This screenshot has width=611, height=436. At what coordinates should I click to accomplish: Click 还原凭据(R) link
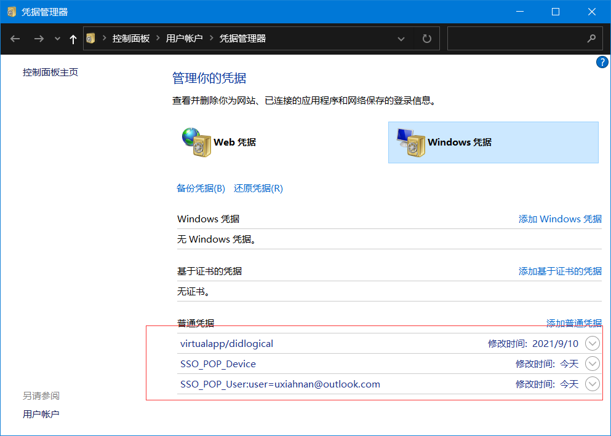point(258,189)
